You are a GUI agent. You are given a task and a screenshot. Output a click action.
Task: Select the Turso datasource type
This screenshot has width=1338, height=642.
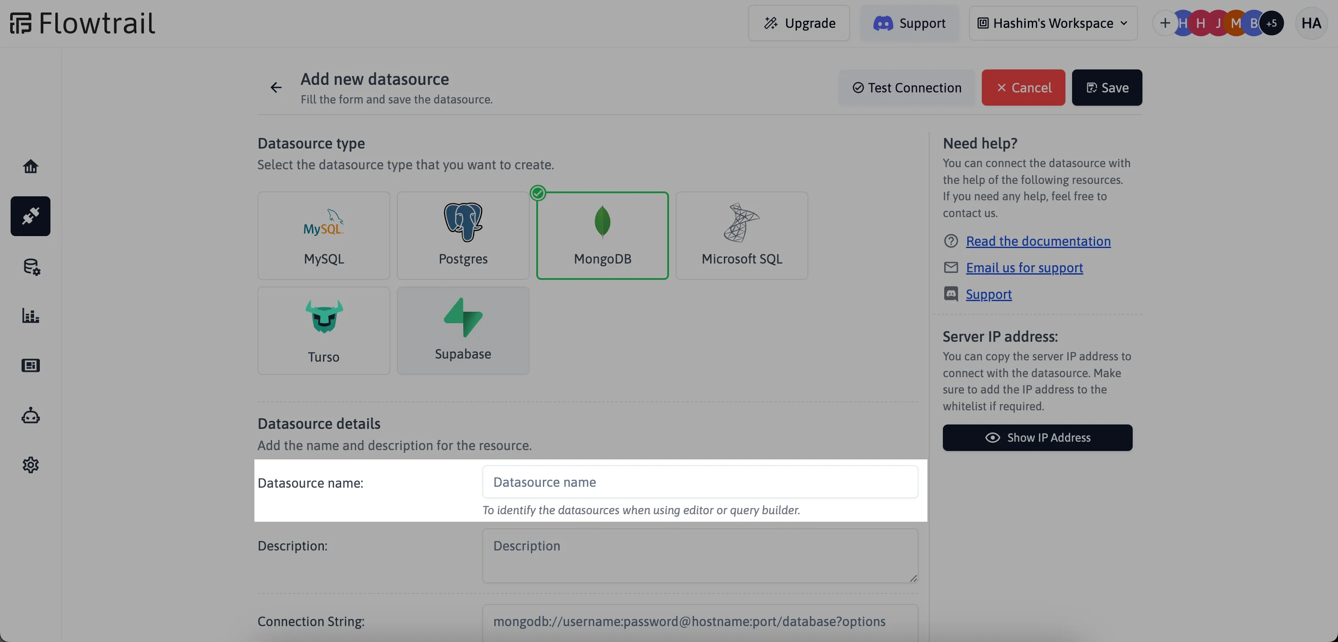pos(323,331)
